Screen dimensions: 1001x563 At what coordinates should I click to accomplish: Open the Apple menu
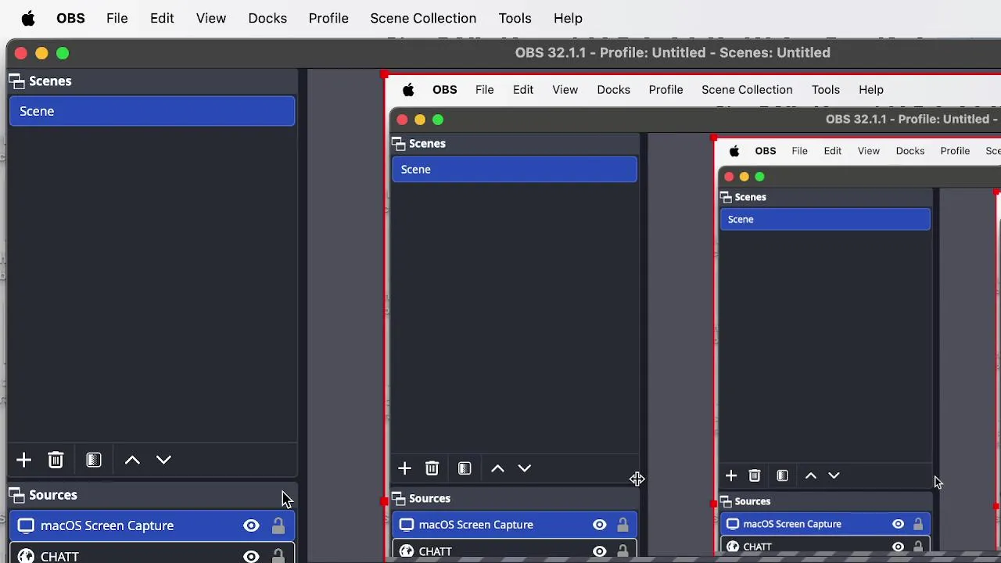[x=28, y=18]
